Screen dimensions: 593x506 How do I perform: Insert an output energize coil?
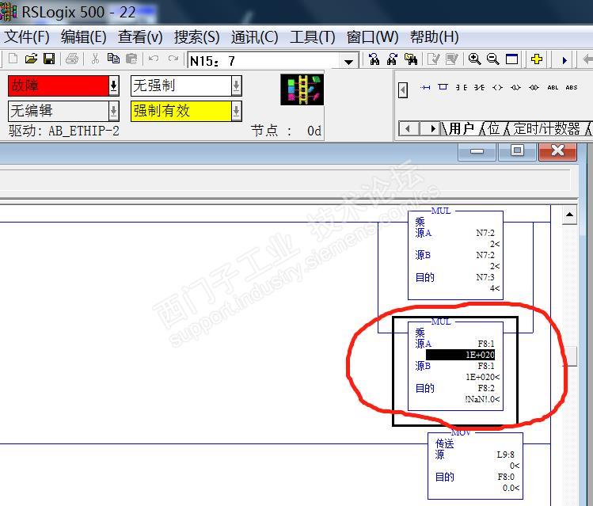(497, 87)
